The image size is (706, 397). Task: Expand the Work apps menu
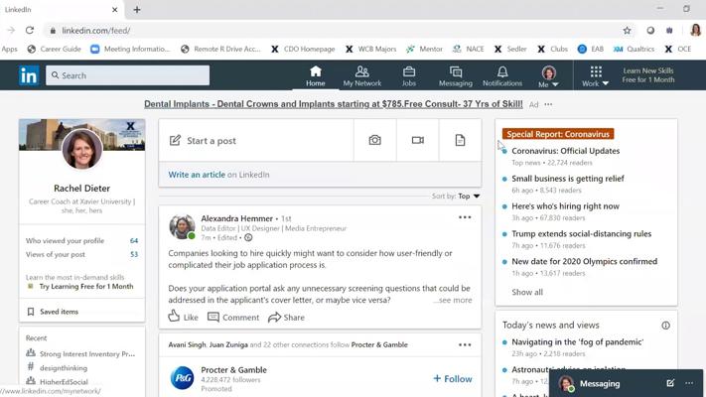point(596,76)
